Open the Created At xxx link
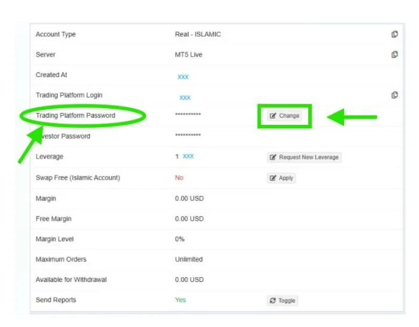This screenshot has width=419, height=327. [x=183, y=77]
